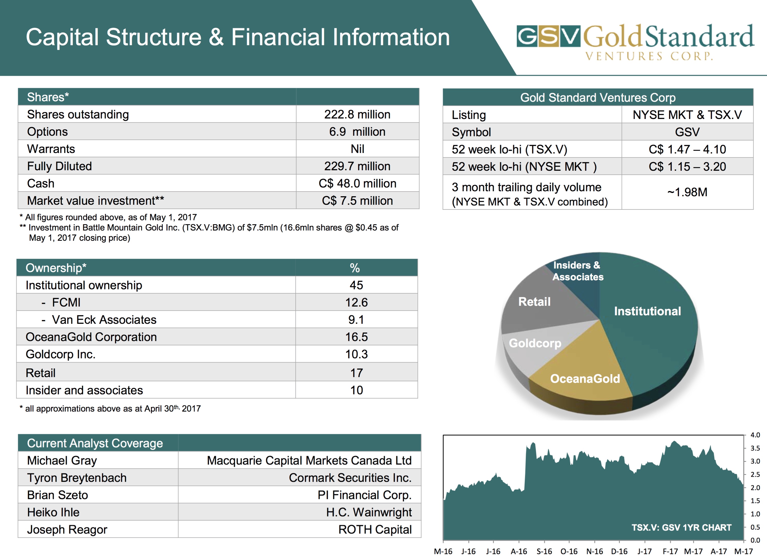The width and height of the screenshot is (767, 560).
Task: Click the S-16 axis label on chart
Action: [x=544, y=551]
